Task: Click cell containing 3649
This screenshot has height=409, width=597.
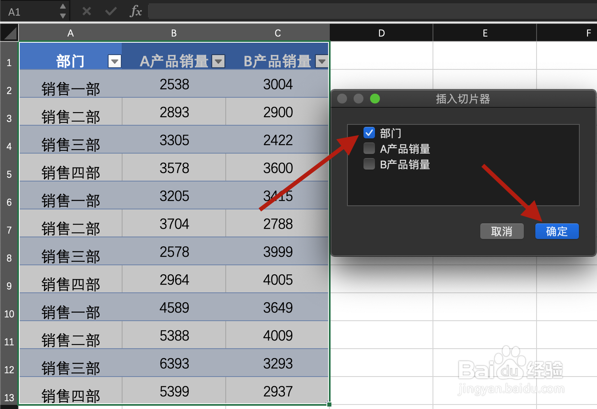Action: (x=278, y=307)
